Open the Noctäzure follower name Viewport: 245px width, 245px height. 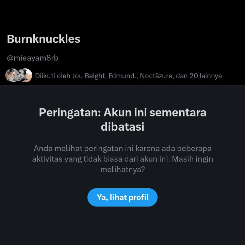click(157, 76)
